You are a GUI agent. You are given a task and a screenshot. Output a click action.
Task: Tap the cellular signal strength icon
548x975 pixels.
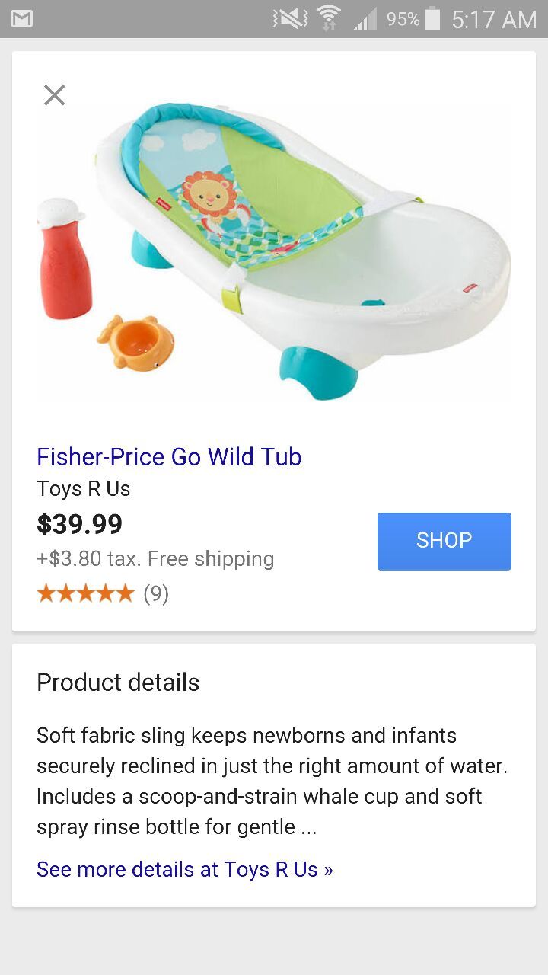[363, 19]
